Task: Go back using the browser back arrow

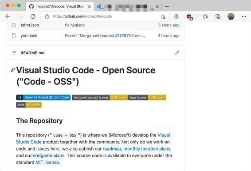Action: tap(8, 16)
